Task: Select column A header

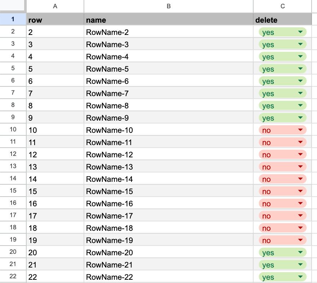Action: coord(55,6)
